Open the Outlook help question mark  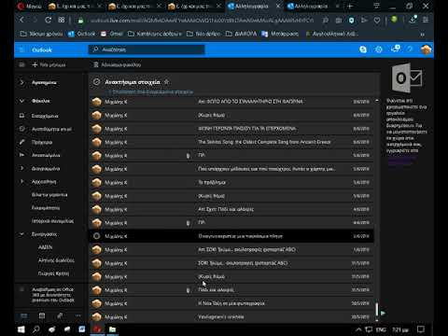pyautogui.click(x=410, y=49)
